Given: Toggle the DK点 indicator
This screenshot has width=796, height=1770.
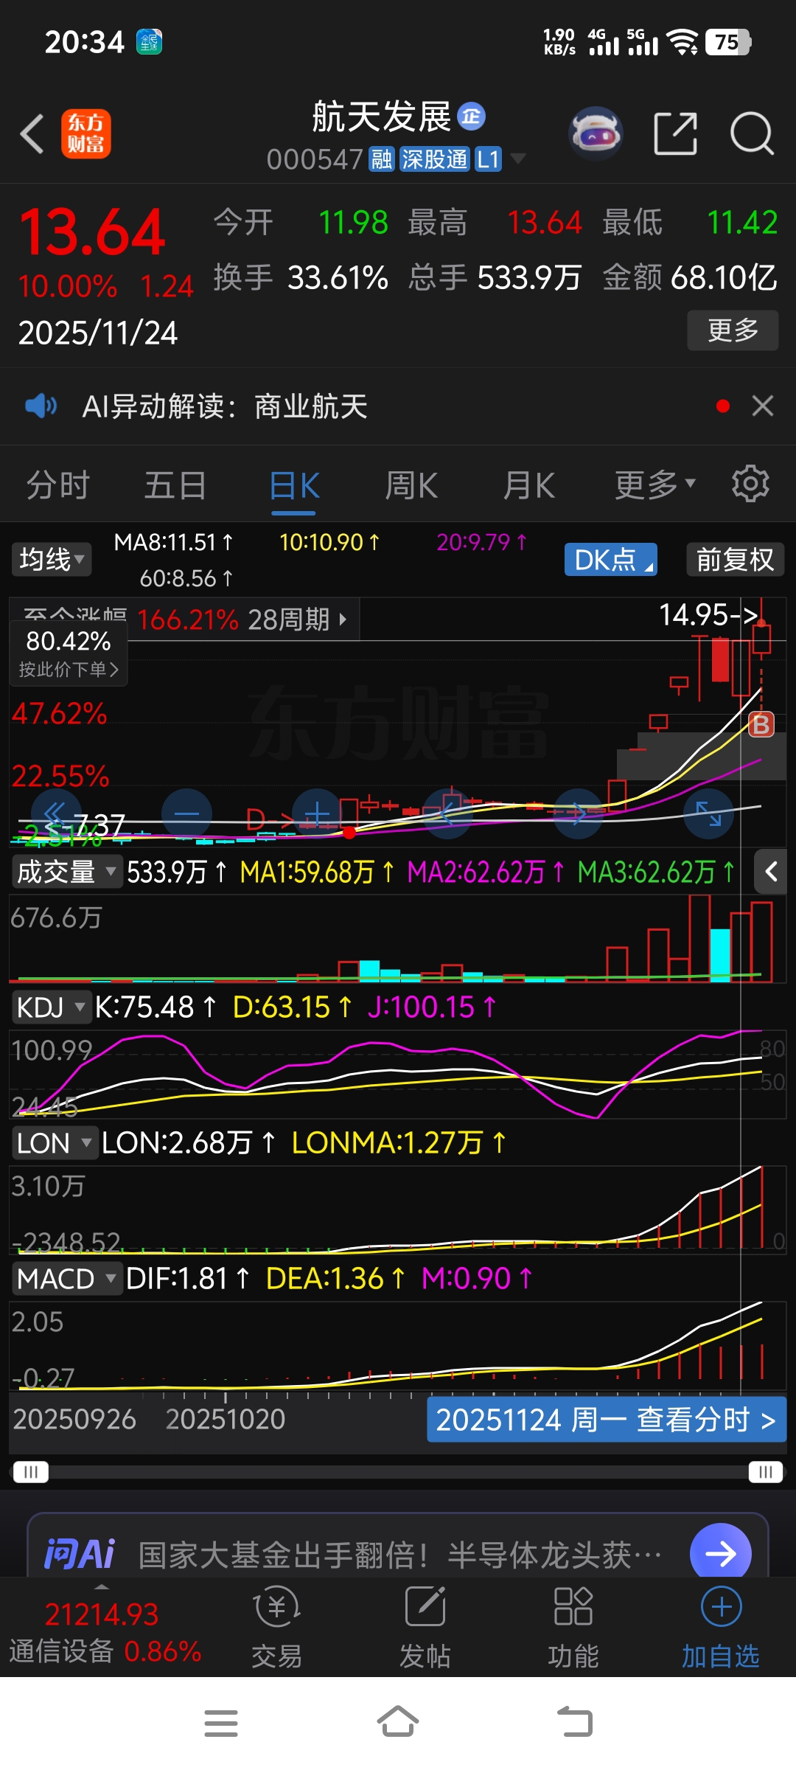Looking at the screenshot, I should click(610, 560).
